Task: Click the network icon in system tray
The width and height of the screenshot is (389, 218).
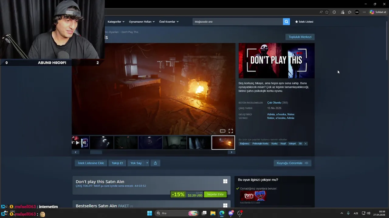Action: 363,213
